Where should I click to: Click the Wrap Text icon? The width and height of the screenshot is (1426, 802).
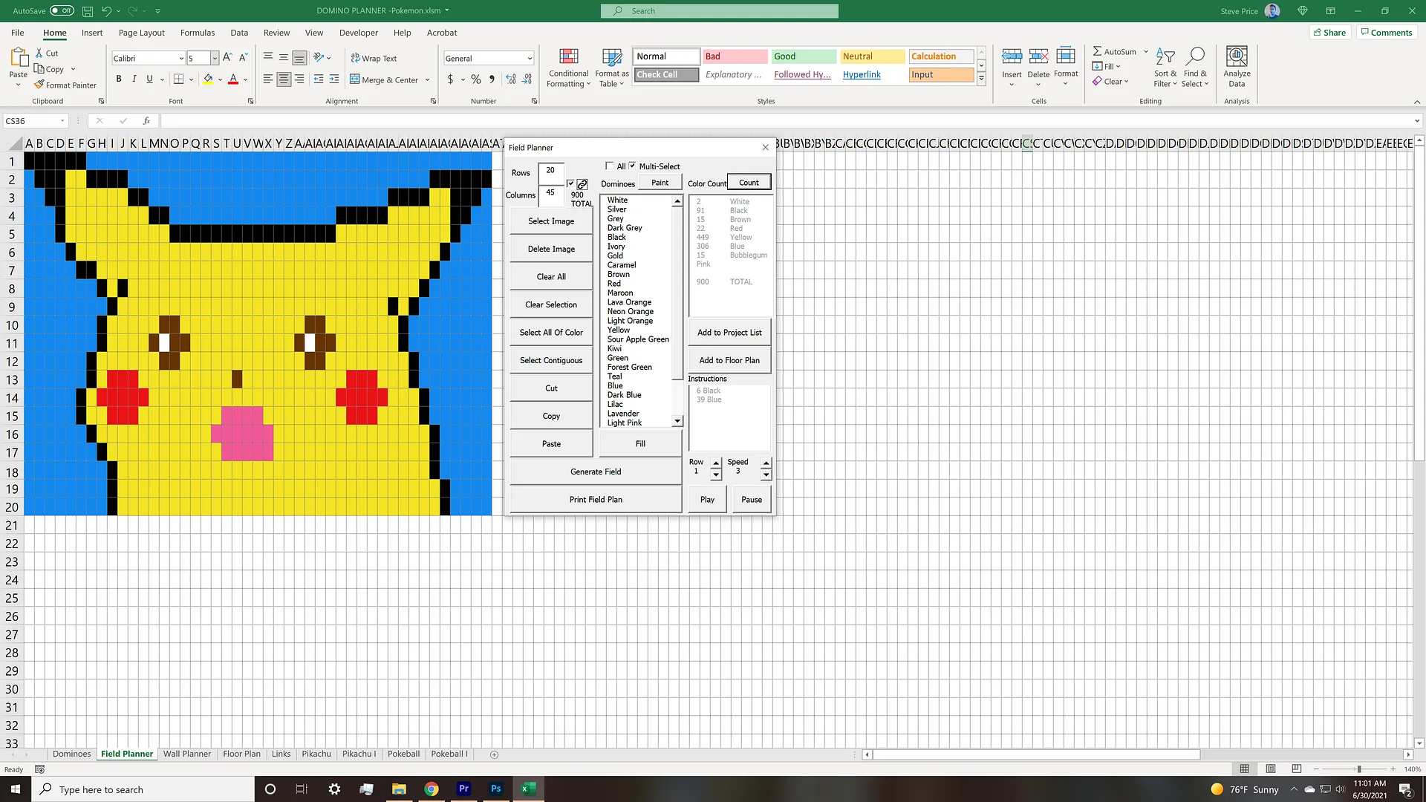coord(355,58)
